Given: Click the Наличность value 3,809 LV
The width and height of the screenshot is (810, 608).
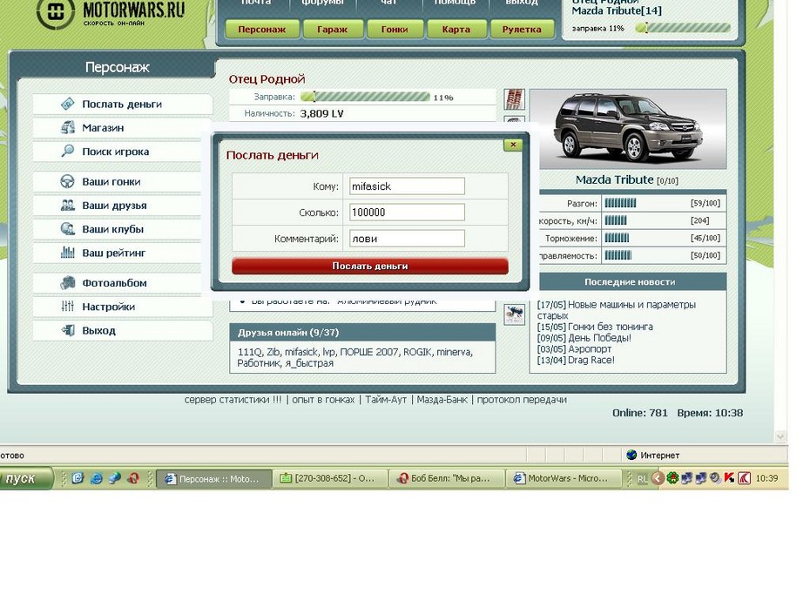Looking at the screenshot, I should [321, 113].
